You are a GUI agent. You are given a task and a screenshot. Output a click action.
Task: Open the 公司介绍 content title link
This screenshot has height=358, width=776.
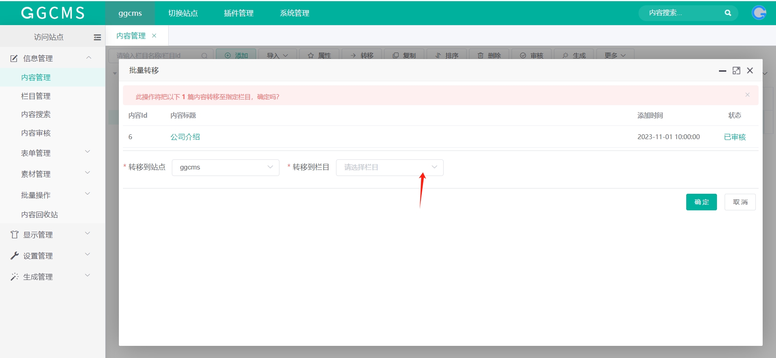tap(185, 137)
